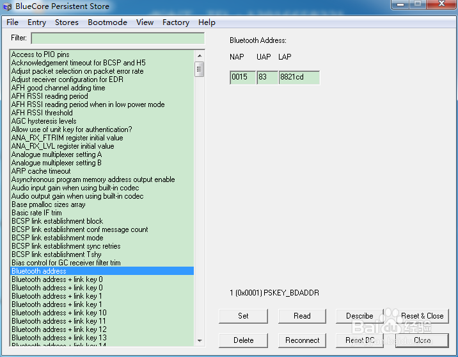Select 'AFH RSSI reading period' entry

[x=102, y=96]
